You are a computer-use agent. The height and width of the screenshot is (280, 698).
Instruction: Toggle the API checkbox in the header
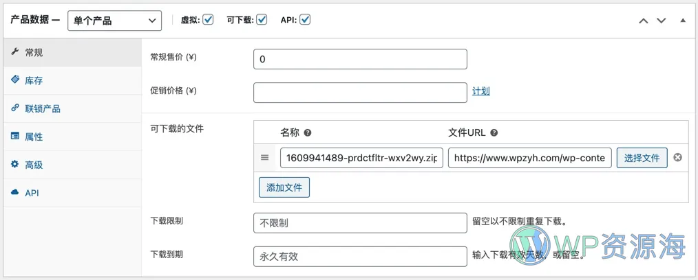[305, 19]
